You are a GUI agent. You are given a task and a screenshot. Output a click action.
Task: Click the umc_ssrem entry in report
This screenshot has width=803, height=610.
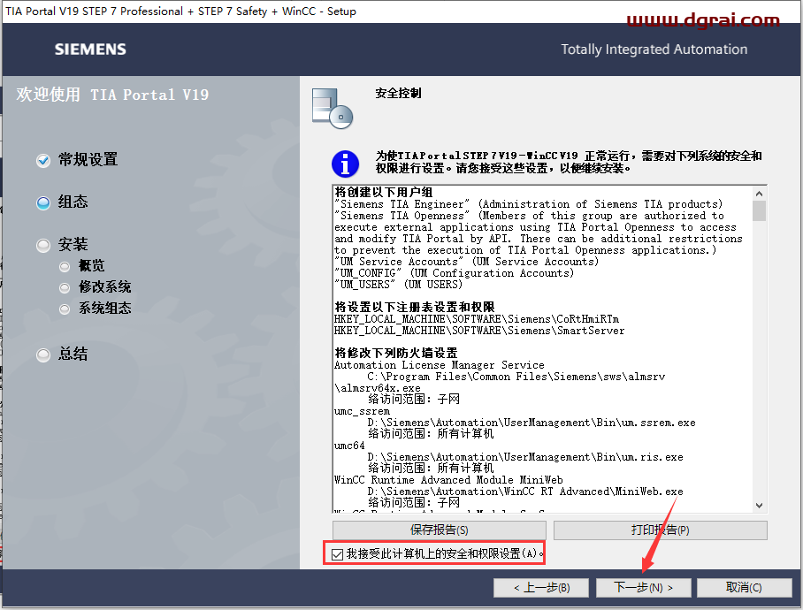click(x=362, y=411)
